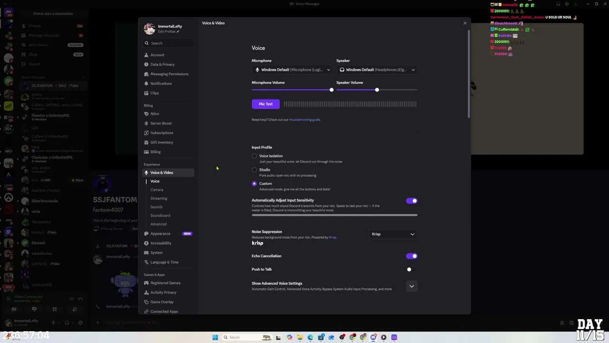Click the Subscriptions icon in sidebar

point(147,133)
